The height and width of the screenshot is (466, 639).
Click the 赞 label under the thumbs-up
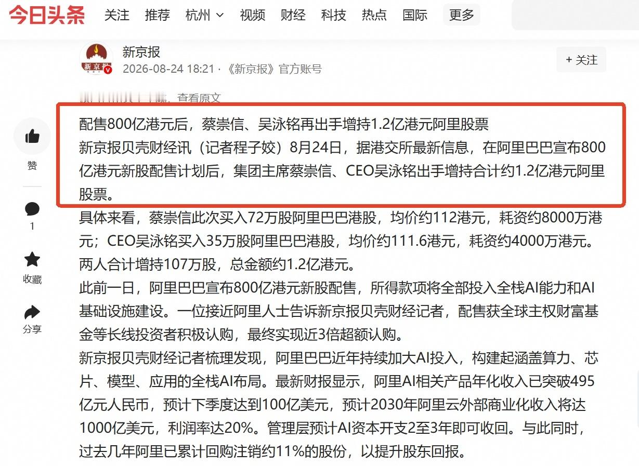tap(32, 166)
